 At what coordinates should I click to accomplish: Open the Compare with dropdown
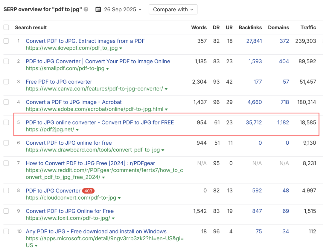coord(173,10)
